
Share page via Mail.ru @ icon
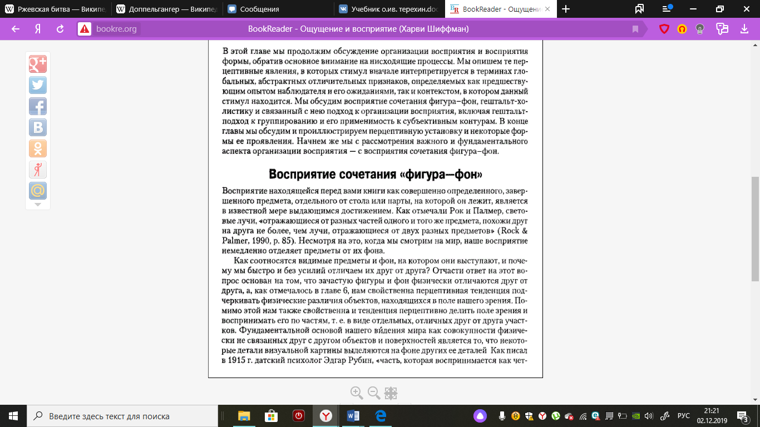(x=38, y=191)
